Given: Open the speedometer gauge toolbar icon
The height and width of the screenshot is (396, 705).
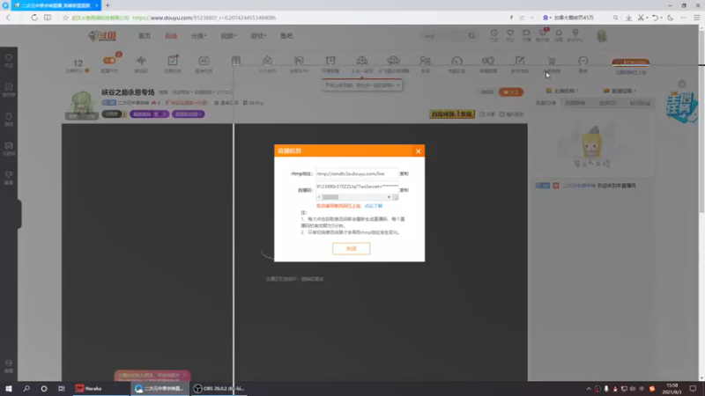Looking at the screenshot, I should coord(456,61).
